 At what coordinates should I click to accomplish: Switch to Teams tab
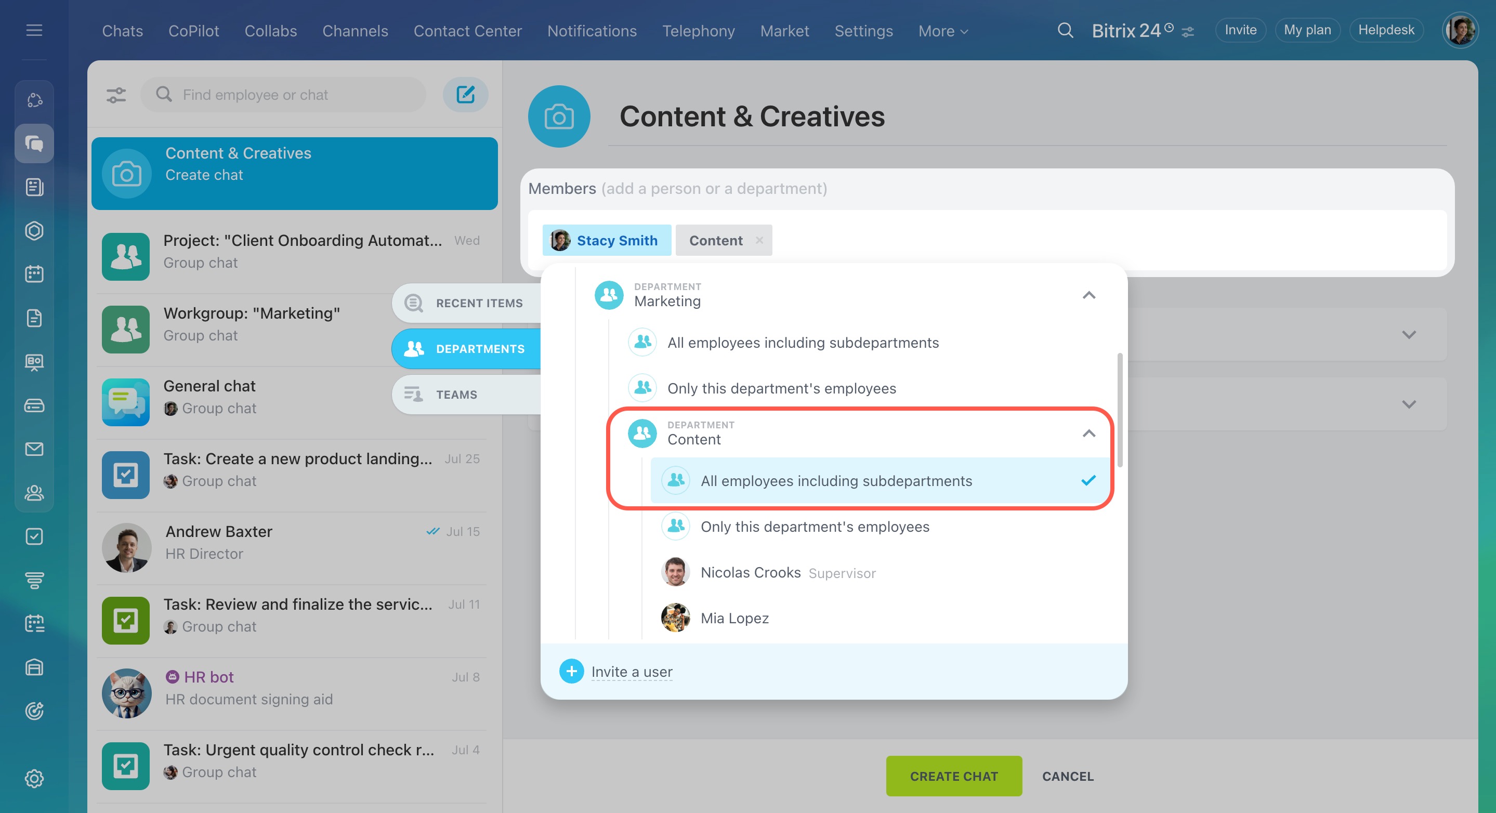[x=466, y=395]
